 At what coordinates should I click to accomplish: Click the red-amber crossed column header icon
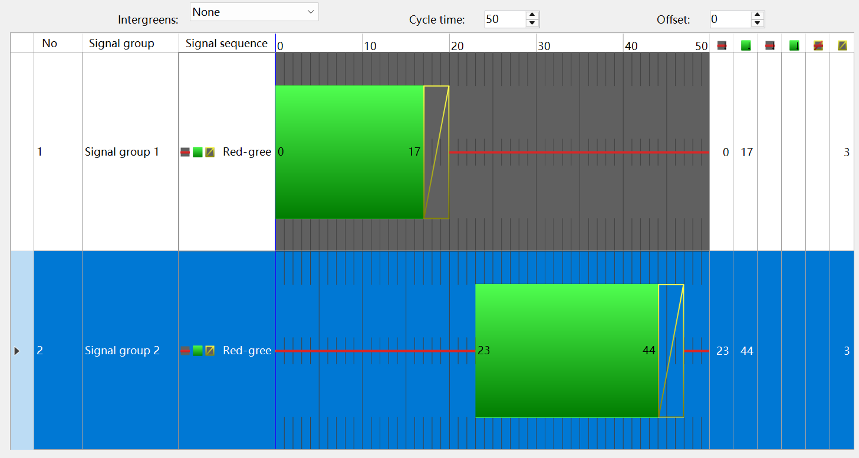coord(818,45)
